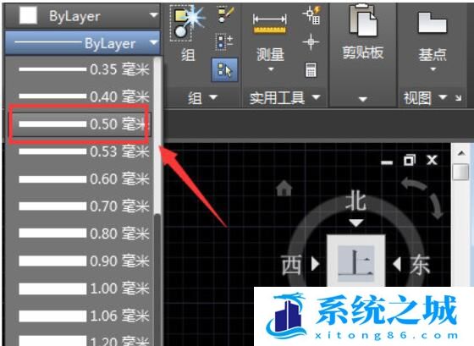Screen dimensions: 474x346
Task: Rotate view using the ViewCube curved arrows
Action: click(423, 196)
